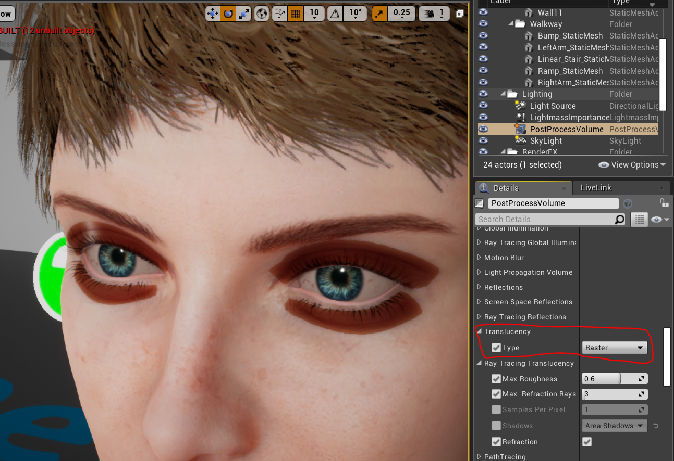Expand the Motion Blur section
Screen dimensions: 674x461
point(480,258)
